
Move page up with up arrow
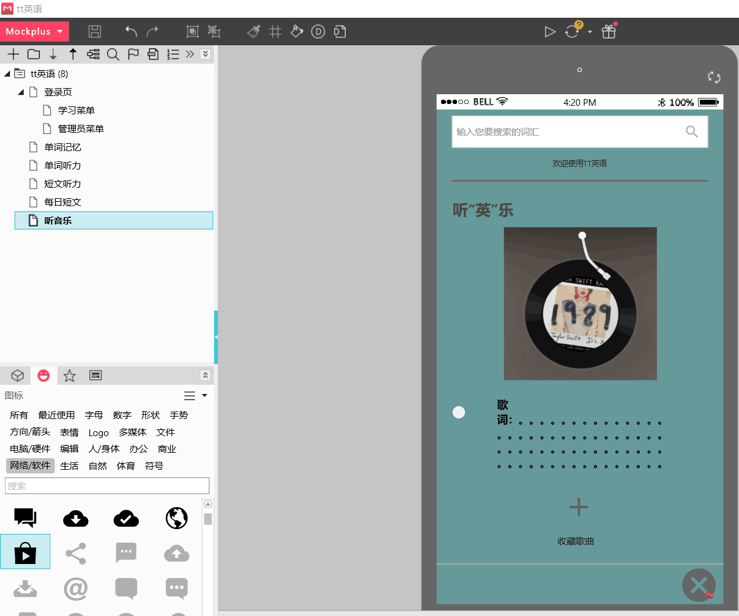pyautogui.click(x=73, y=54)
